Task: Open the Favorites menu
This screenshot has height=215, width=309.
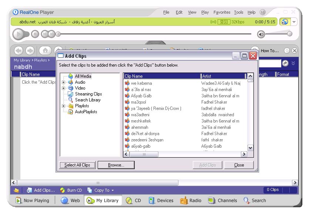Action: (x=222, y=13)
